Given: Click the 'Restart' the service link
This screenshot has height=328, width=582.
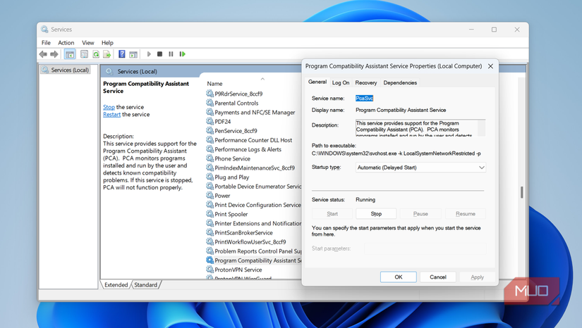Looking at the screenshot, I should click(x=111, y=115).
